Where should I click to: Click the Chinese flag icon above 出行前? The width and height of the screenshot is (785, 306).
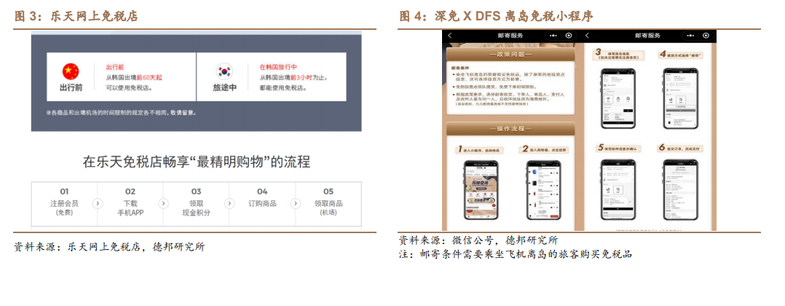71,71
